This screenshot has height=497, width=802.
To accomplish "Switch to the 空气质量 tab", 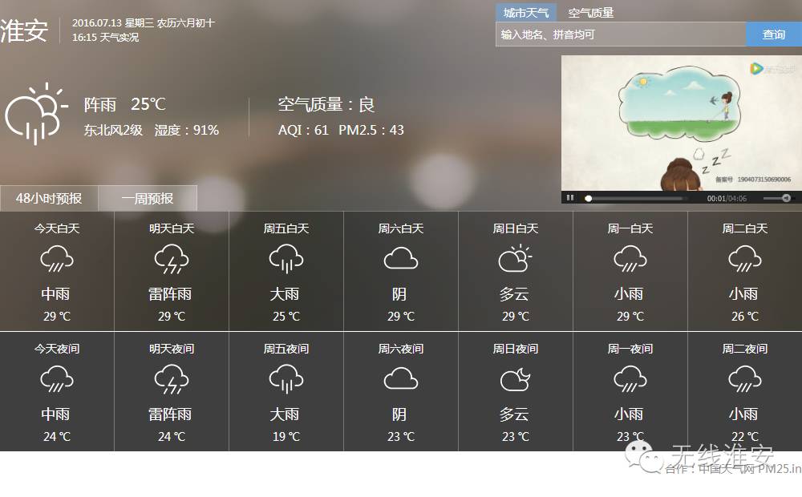I will point(592,12).
